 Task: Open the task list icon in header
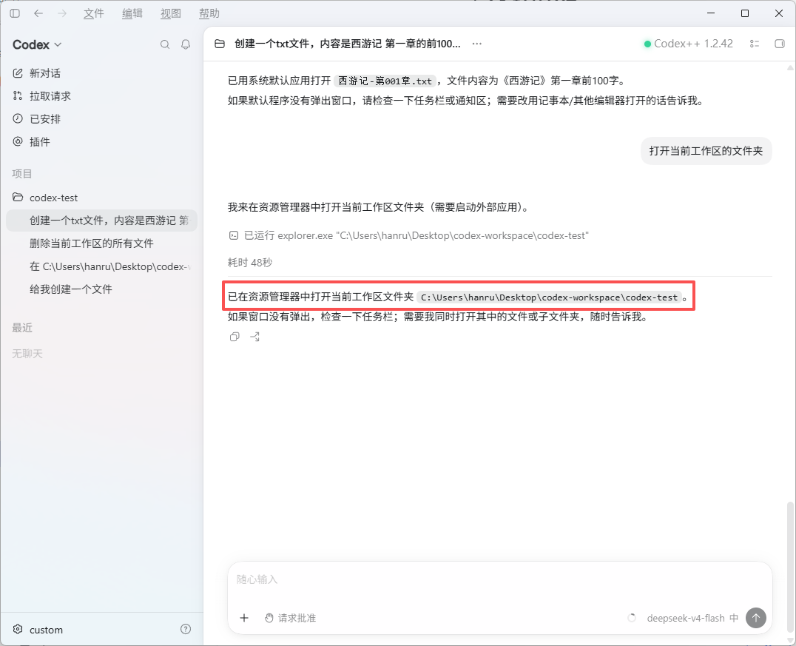coord(755,44)
